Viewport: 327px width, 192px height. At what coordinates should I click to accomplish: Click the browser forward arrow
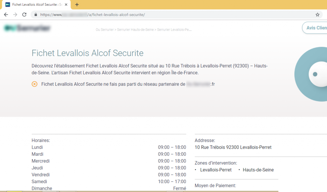click(15, 15)
